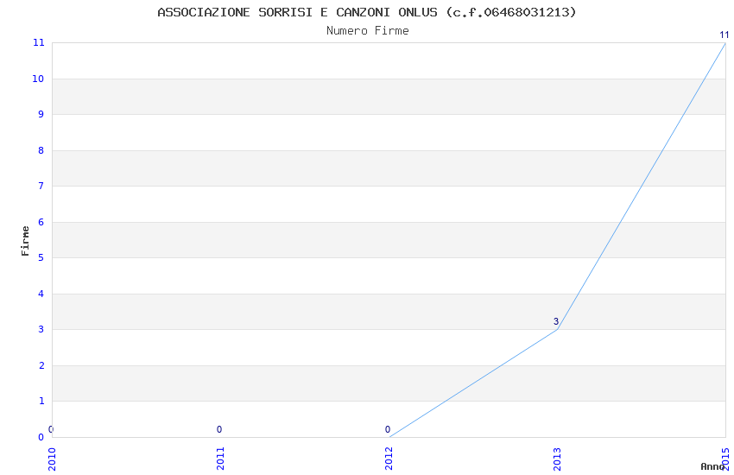Click the x-axis year 2015
Image resolution: width=734 pixels, height=475 pixels.
[725, 459]
